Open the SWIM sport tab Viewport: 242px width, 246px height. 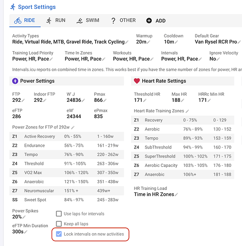(x=88, y=21)
